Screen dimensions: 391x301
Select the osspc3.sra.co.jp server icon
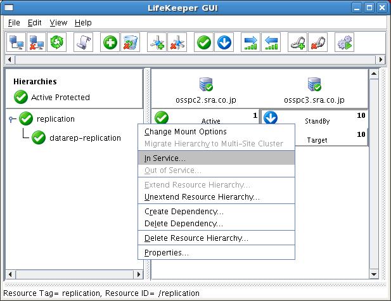click(314, 84)
